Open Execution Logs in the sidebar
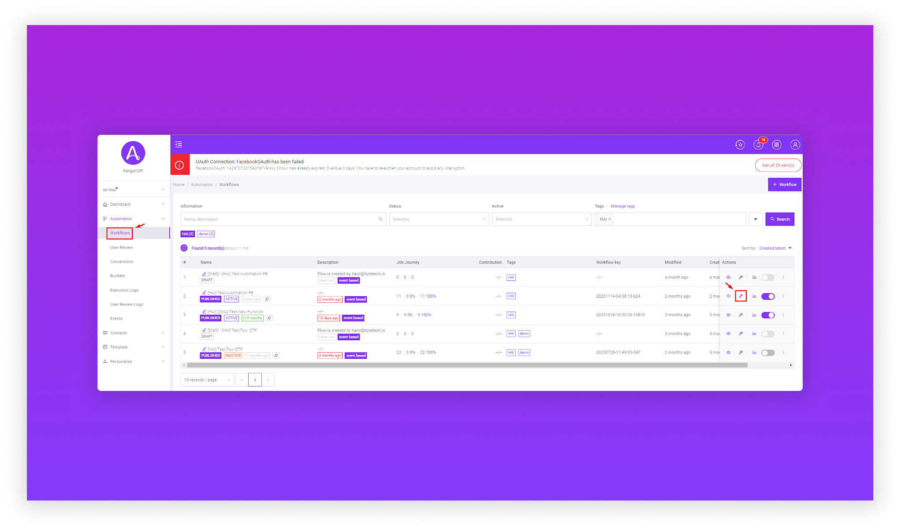This screenshot has height=530, width=901. coord(124,290)
